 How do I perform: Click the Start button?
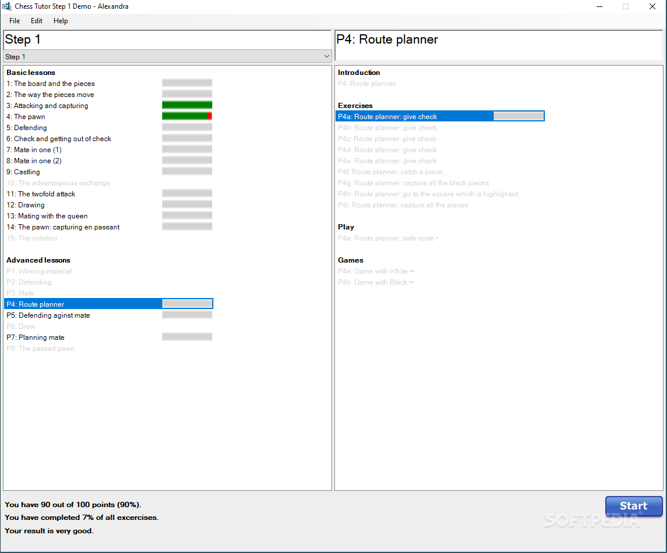(634, 507)
